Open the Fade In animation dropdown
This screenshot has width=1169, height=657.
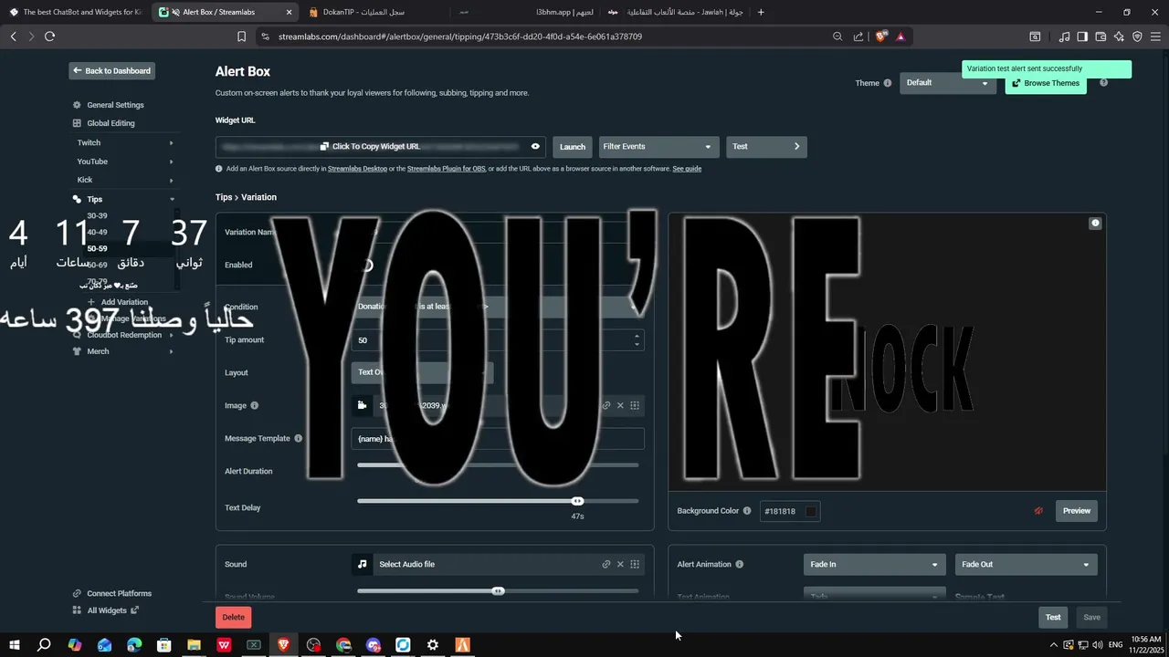pos(873,564)
